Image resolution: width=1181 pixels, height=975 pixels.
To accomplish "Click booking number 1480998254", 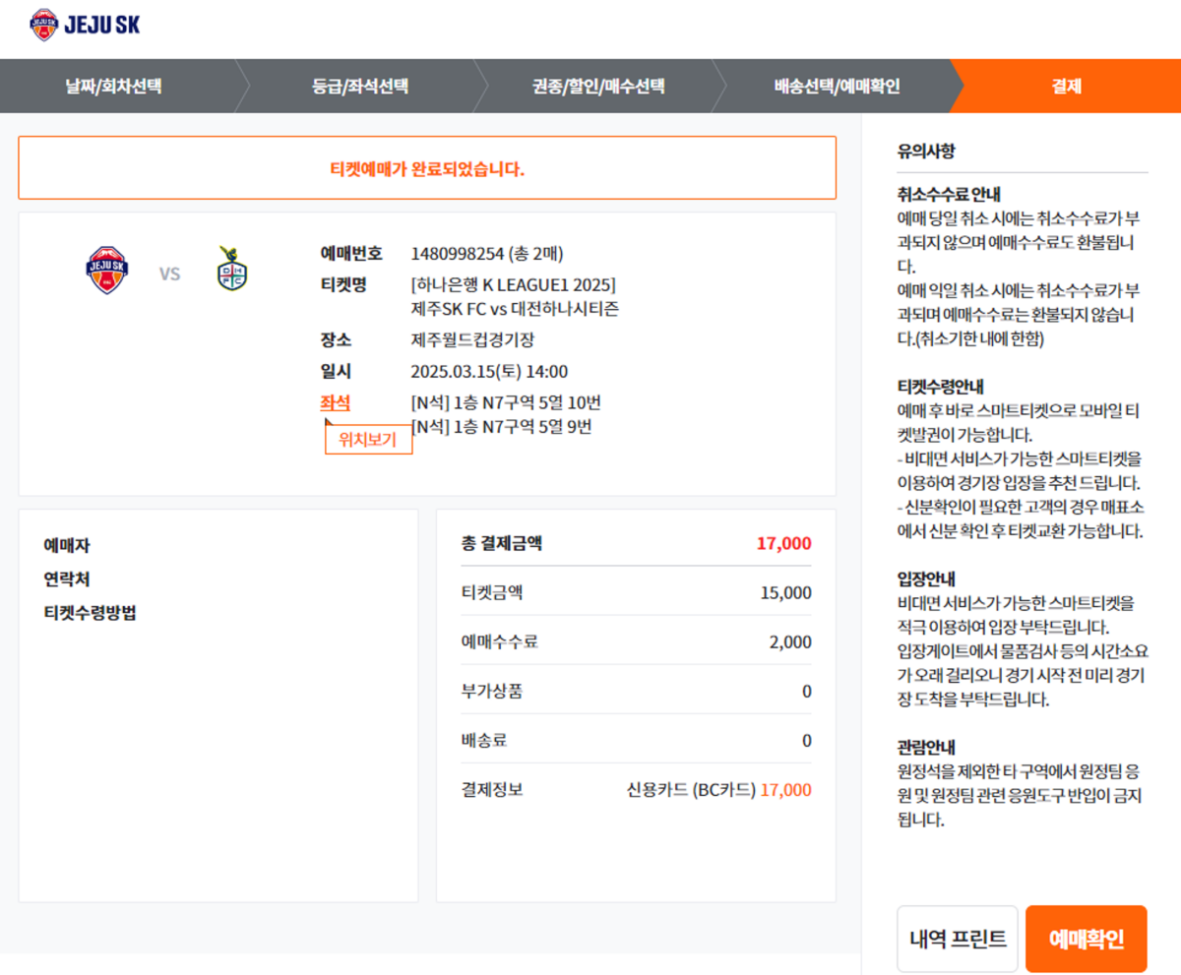I will click(458, 253).
